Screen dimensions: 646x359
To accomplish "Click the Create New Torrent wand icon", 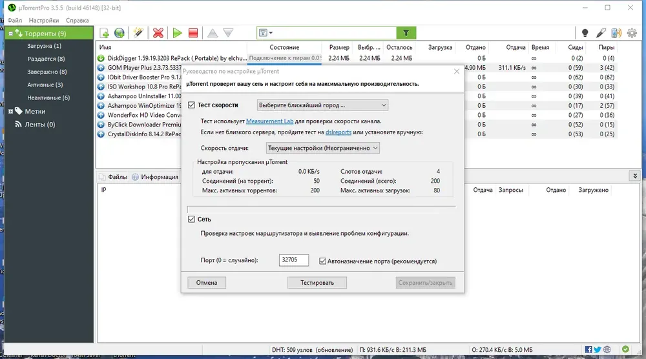I will pyautogui.click(x=138, y=33).
